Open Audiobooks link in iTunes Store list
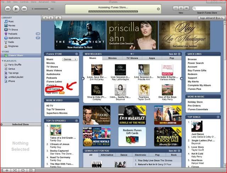 tap(53, 74)
